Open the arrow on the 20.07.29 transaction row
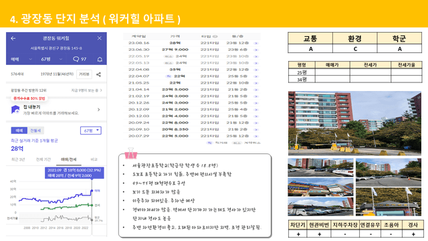 pyautogui.click(x=256, y=136)
